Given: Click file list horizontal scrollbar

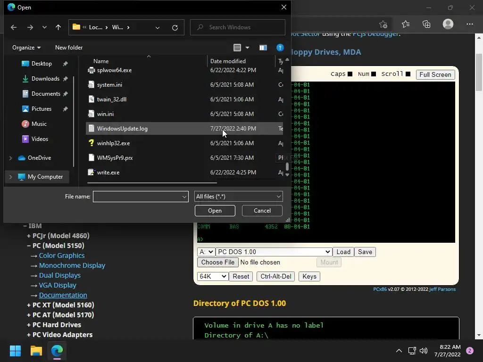Looking at the screenshot, I should pos(152,183).
